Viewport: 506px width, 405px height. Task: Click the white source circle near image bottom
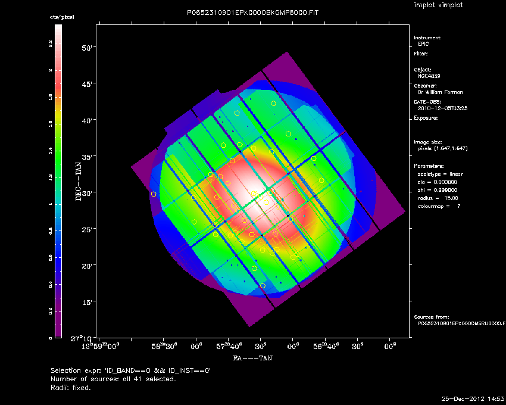coord(263,286)
